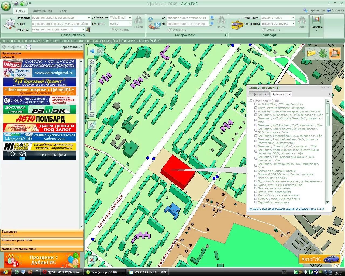Pick departure point on map icon

[212, 18]
